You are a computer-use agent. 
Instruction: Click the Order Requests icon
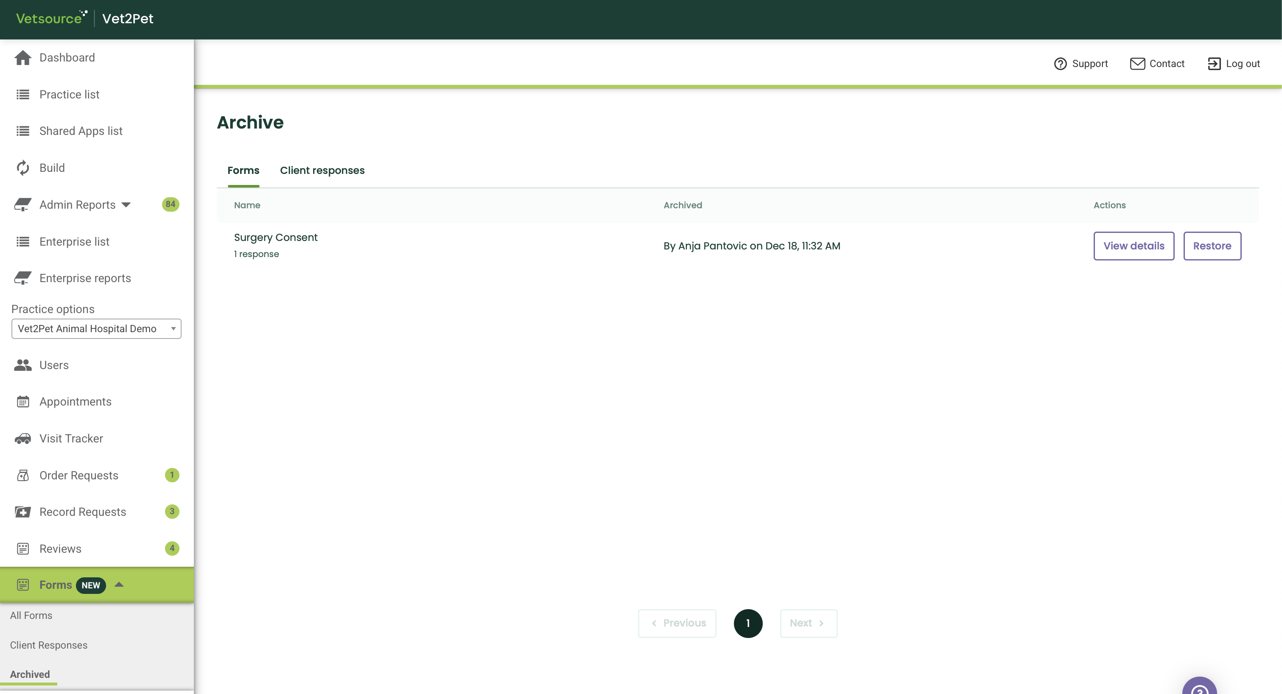(x=23, y=476)
